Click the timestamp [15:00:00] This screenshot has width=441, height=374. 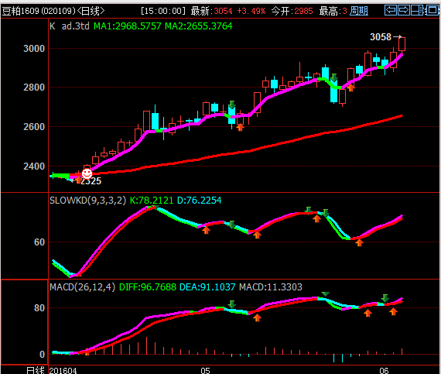click(163, 11)
